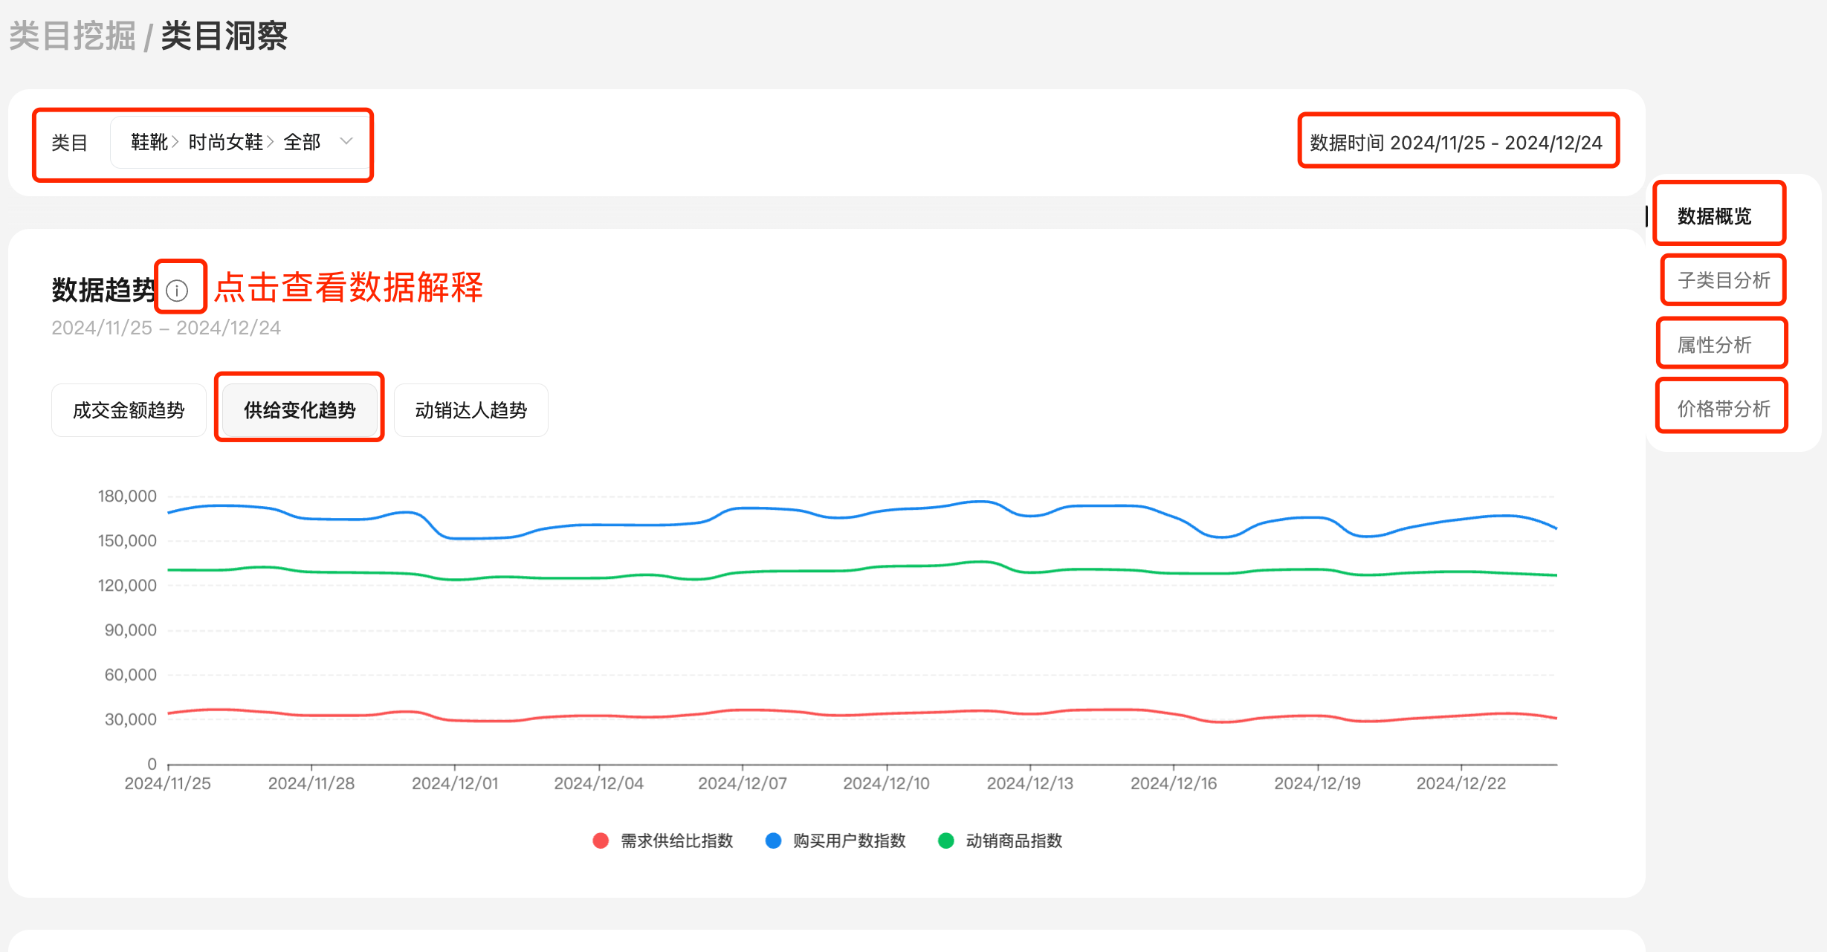
Task: Click 2024/12/10 tick on chart axis
Action: pyautogui.click(x=886, y=783)
